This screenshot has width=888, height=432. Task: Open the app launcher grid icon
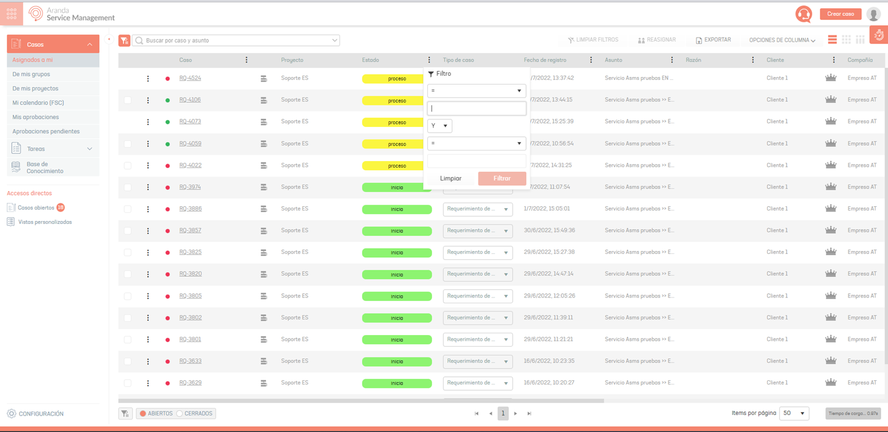[12, 14]
